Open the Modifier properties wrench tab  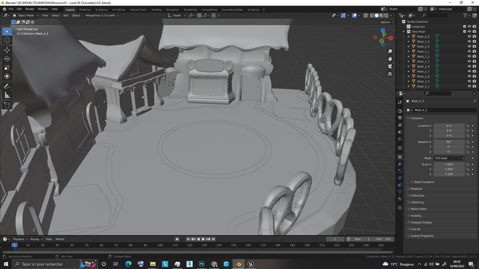pos(400,164)
